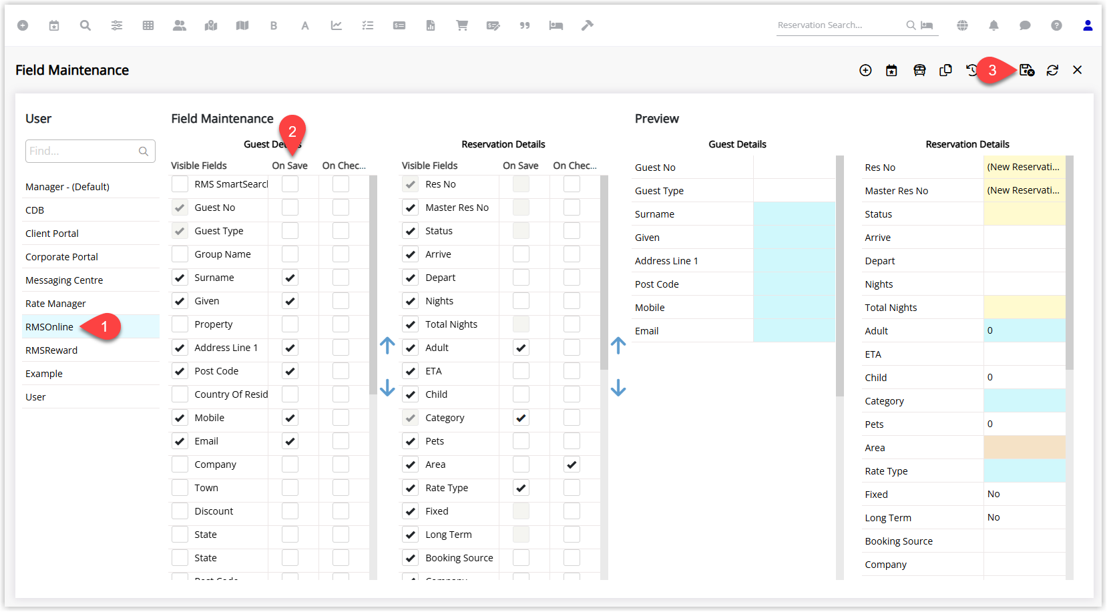Select Example in User list
Viewport: 1107px width, 612px height.
pos(91,374)
